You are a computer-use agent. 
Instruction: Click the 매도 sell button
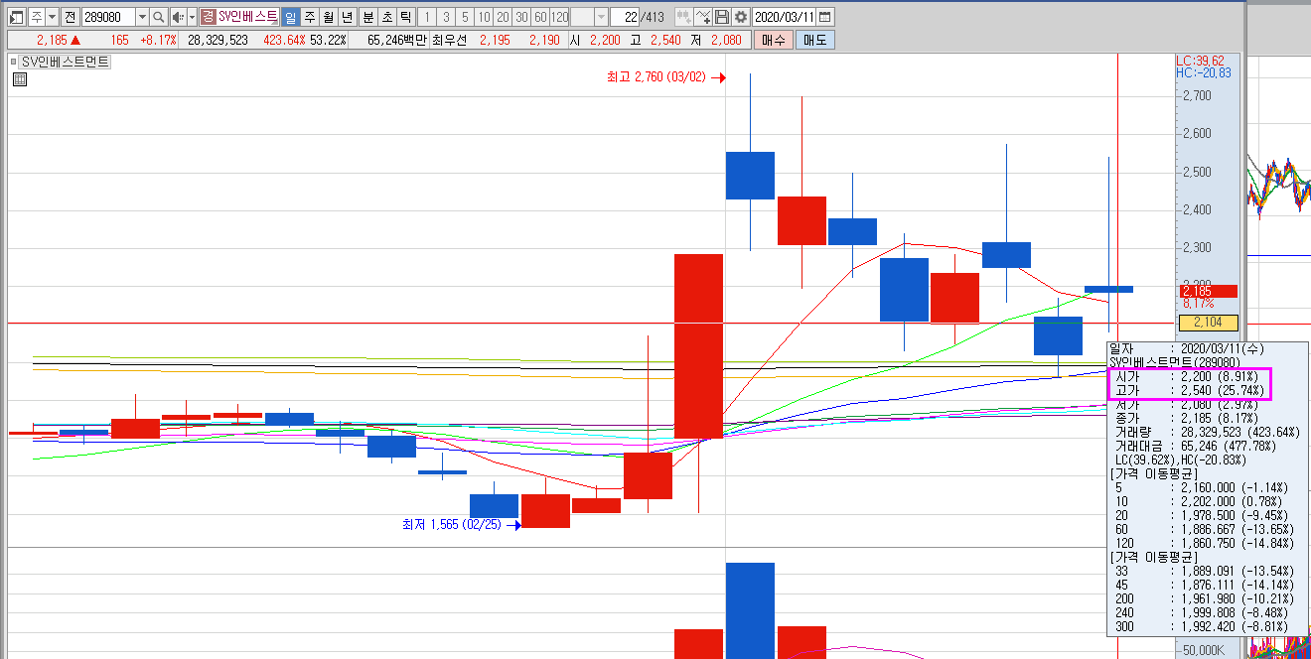(x=815, y=40)
